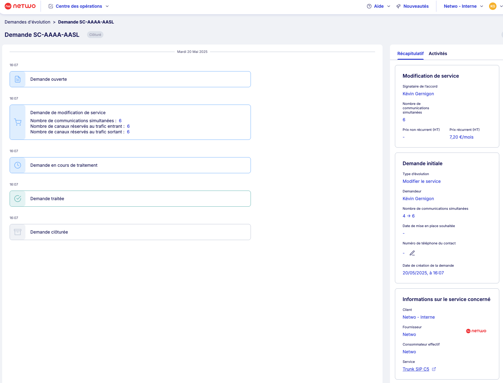Select the Demande ouverte event card
The width and height of the screenshot is (503, 383).
pyautogui.click(x=130, y=79)
